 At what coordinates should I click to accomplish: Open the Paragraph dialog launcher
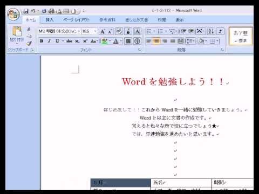[x=222, y=50]
